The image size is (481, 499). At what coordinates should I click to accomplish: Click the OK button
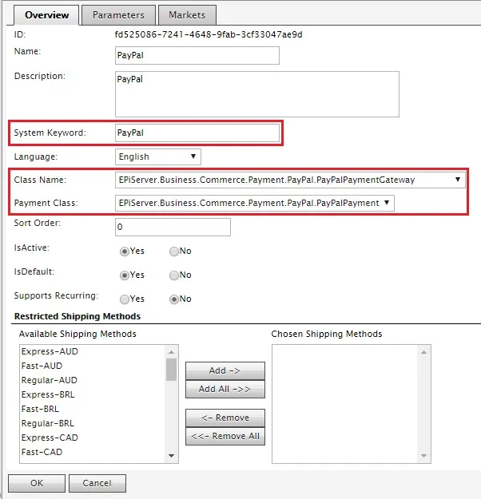click(x=37, y=483)
